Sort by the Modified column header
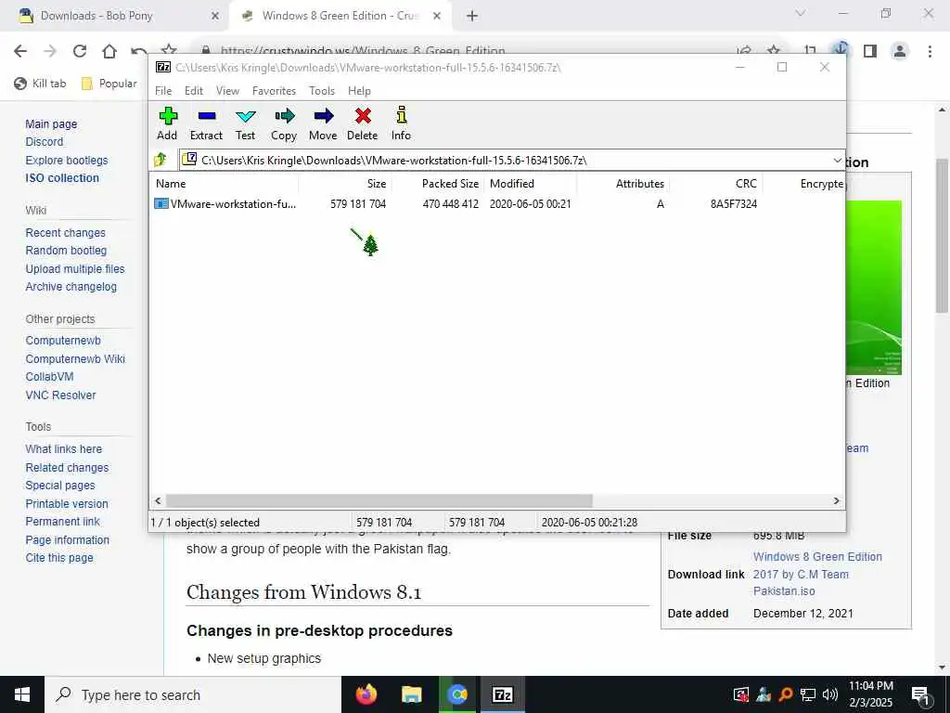 [x=530, y=184]
